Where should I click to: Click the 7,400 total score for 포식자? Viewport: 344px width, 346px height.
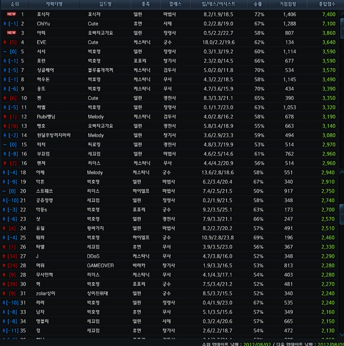pos(328,14)
